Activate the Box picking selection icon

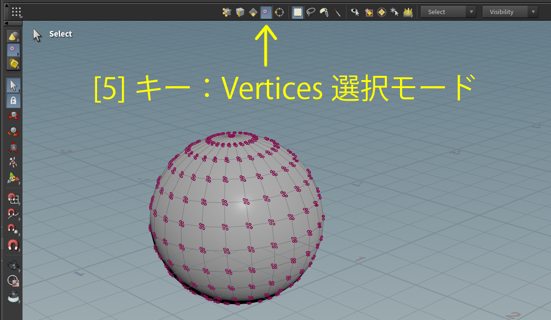click(x=298, y=12)
